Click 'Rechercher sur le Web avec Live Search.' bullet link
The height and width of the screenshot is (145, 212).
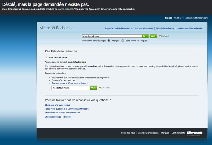tap(69, 83)
